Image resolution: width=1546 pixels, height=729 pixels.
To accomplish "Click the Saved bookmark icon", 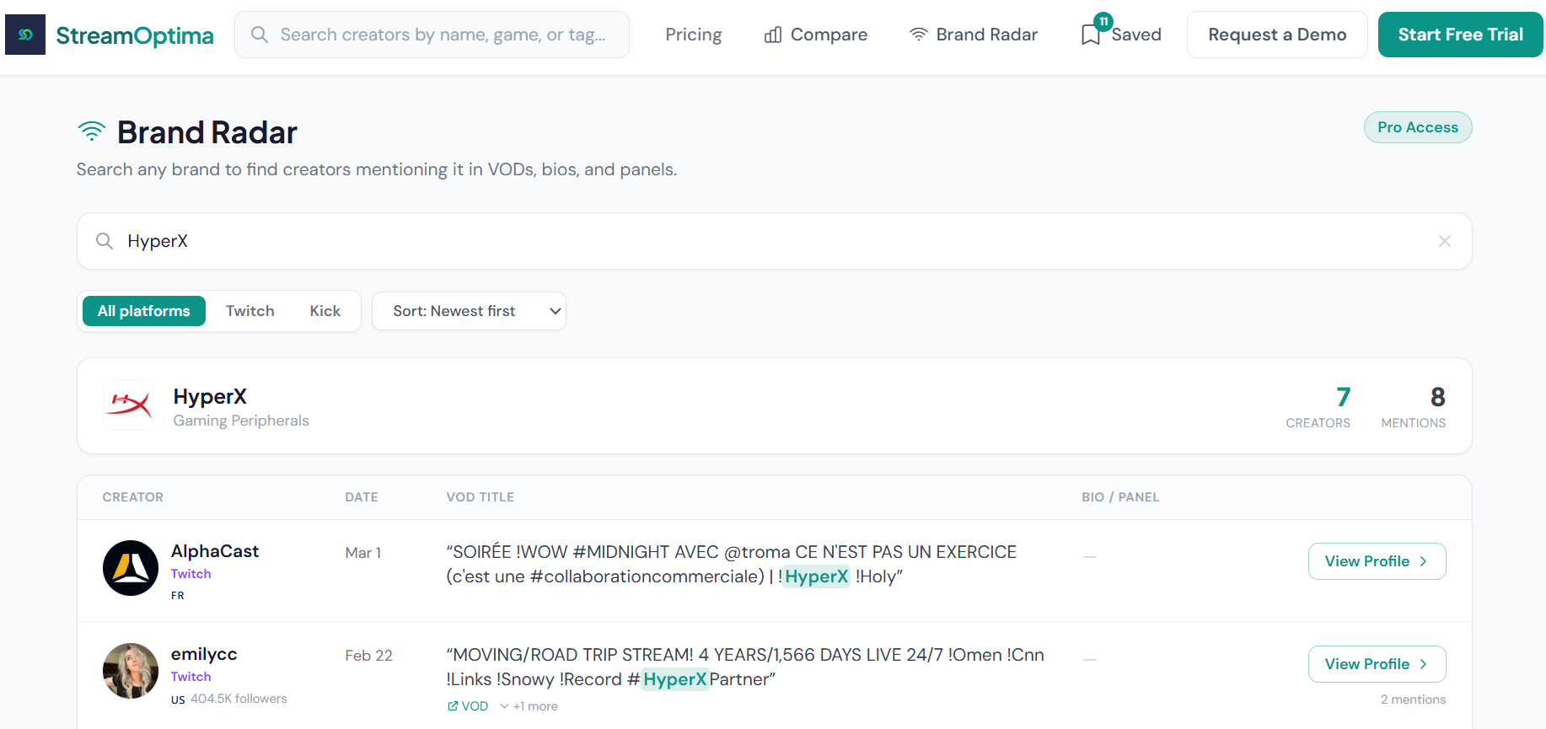I will coord(1091,35).
